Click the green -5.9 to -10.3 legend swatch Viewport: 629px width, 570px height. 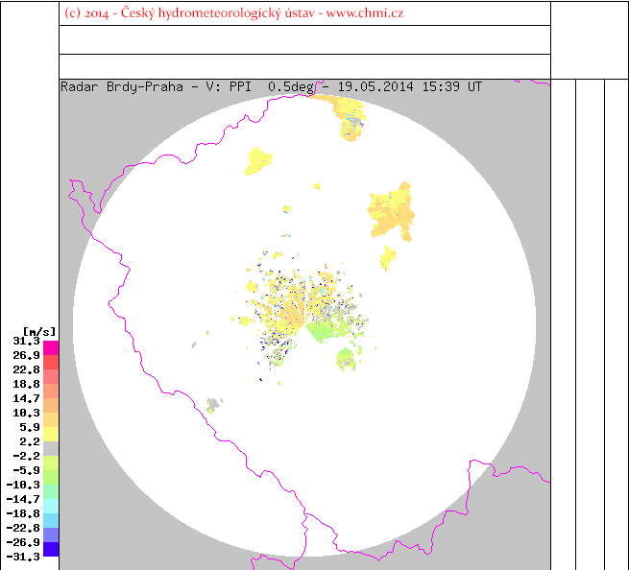tap(51, 478)
